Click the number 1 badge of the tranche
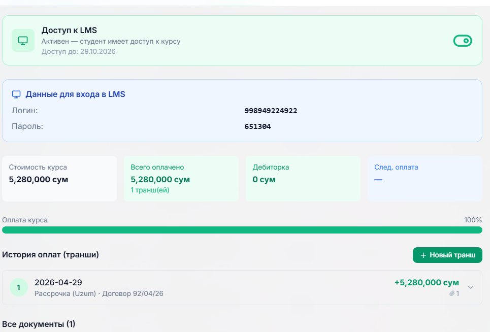 tap(19, 287)
